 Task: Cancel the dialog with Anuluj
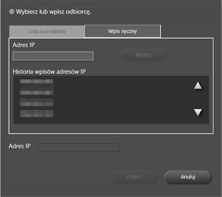188,177
